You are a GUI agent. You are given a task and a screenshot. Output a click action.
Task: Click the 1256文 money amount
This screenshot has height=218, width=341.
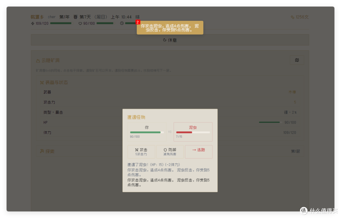(x=302, y=17)
